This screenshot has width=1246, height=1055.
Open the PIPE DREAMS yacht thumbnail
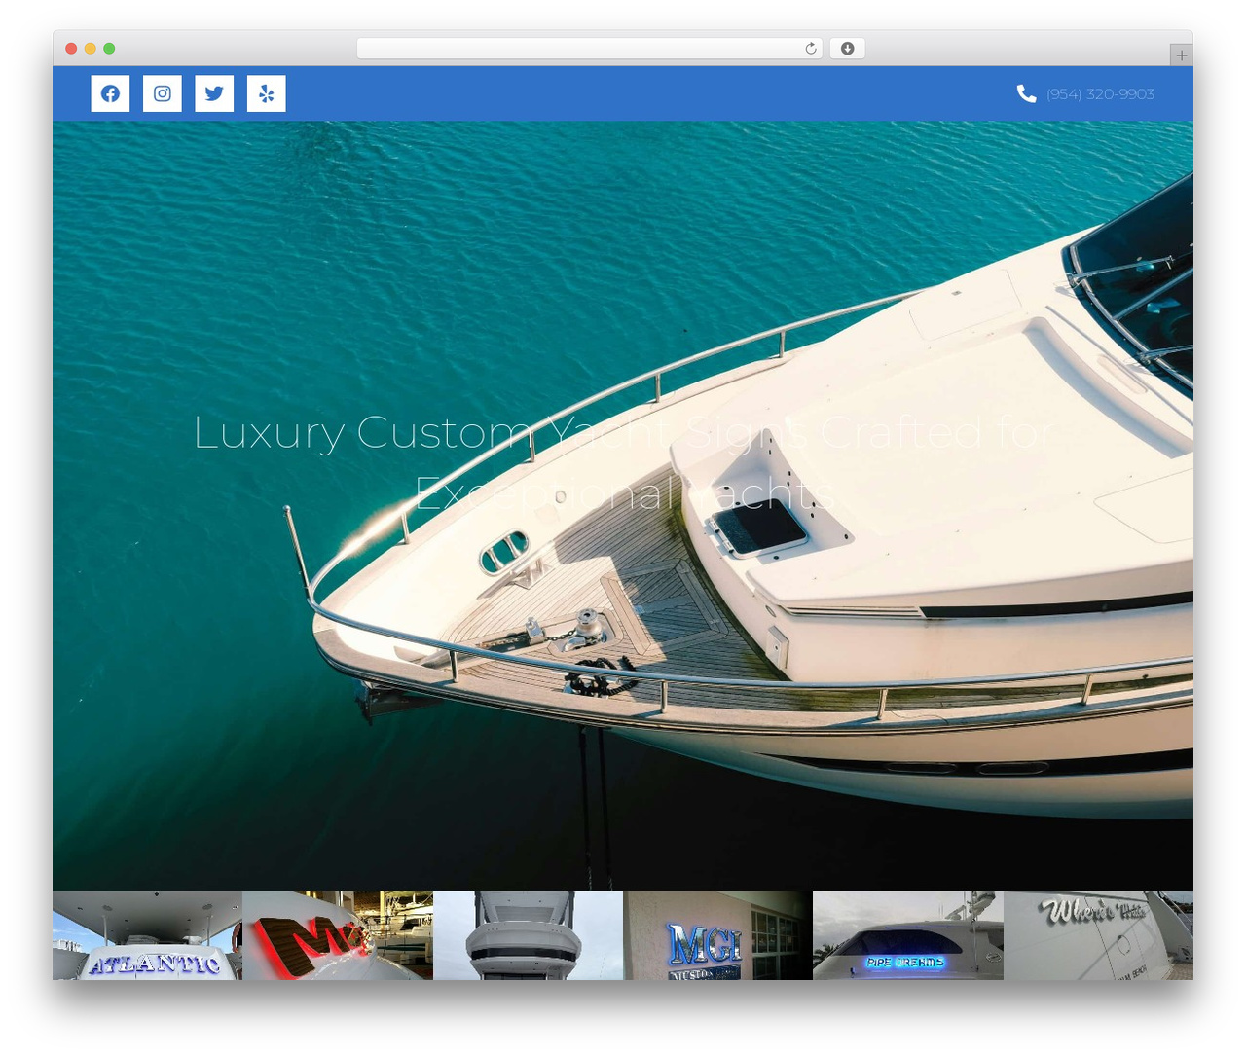[x=908, y=935]
